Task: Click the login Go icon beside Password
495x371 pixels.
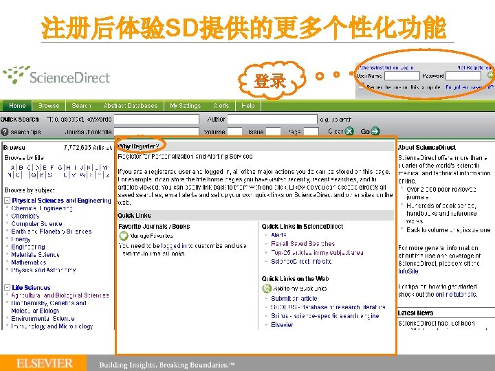Action: point(490,76)
